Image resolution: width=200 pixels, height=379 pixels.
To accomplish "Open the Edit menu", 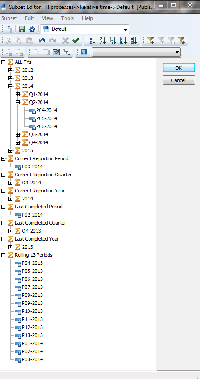I will [29, 18].
